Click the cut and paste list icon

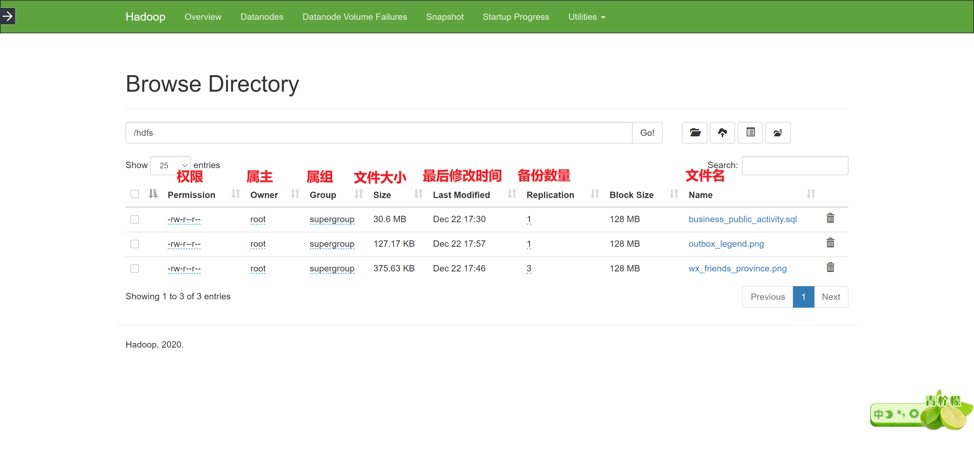tap(750, 133)
